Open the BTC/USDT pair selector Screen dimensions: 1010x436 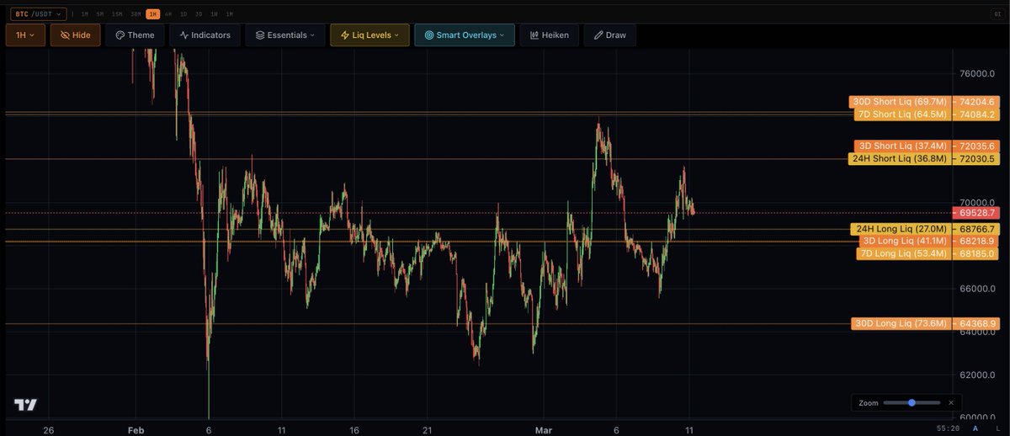coord(39,14)
